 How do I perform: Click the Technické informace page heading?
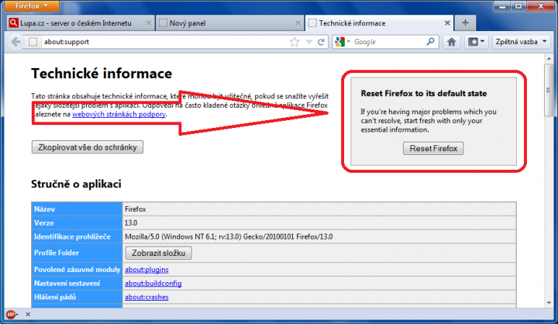pyautogui.click(x=102, y=74)
